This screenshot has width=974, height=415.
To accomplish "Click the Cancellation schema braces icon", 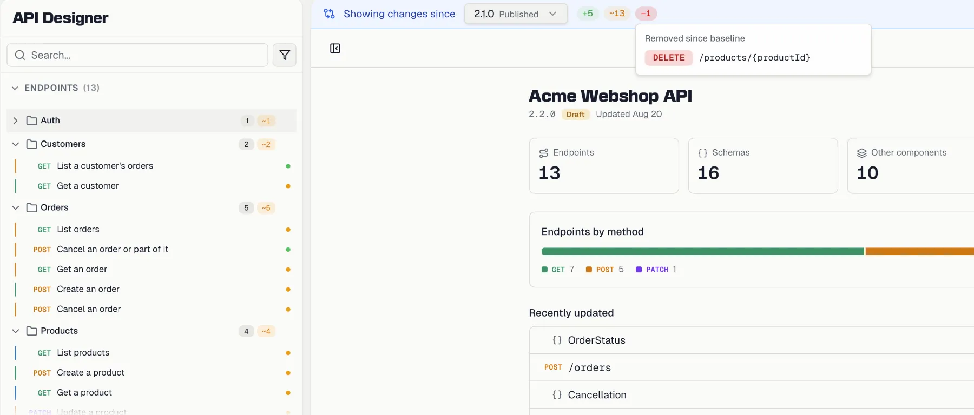I will point(557,395).
